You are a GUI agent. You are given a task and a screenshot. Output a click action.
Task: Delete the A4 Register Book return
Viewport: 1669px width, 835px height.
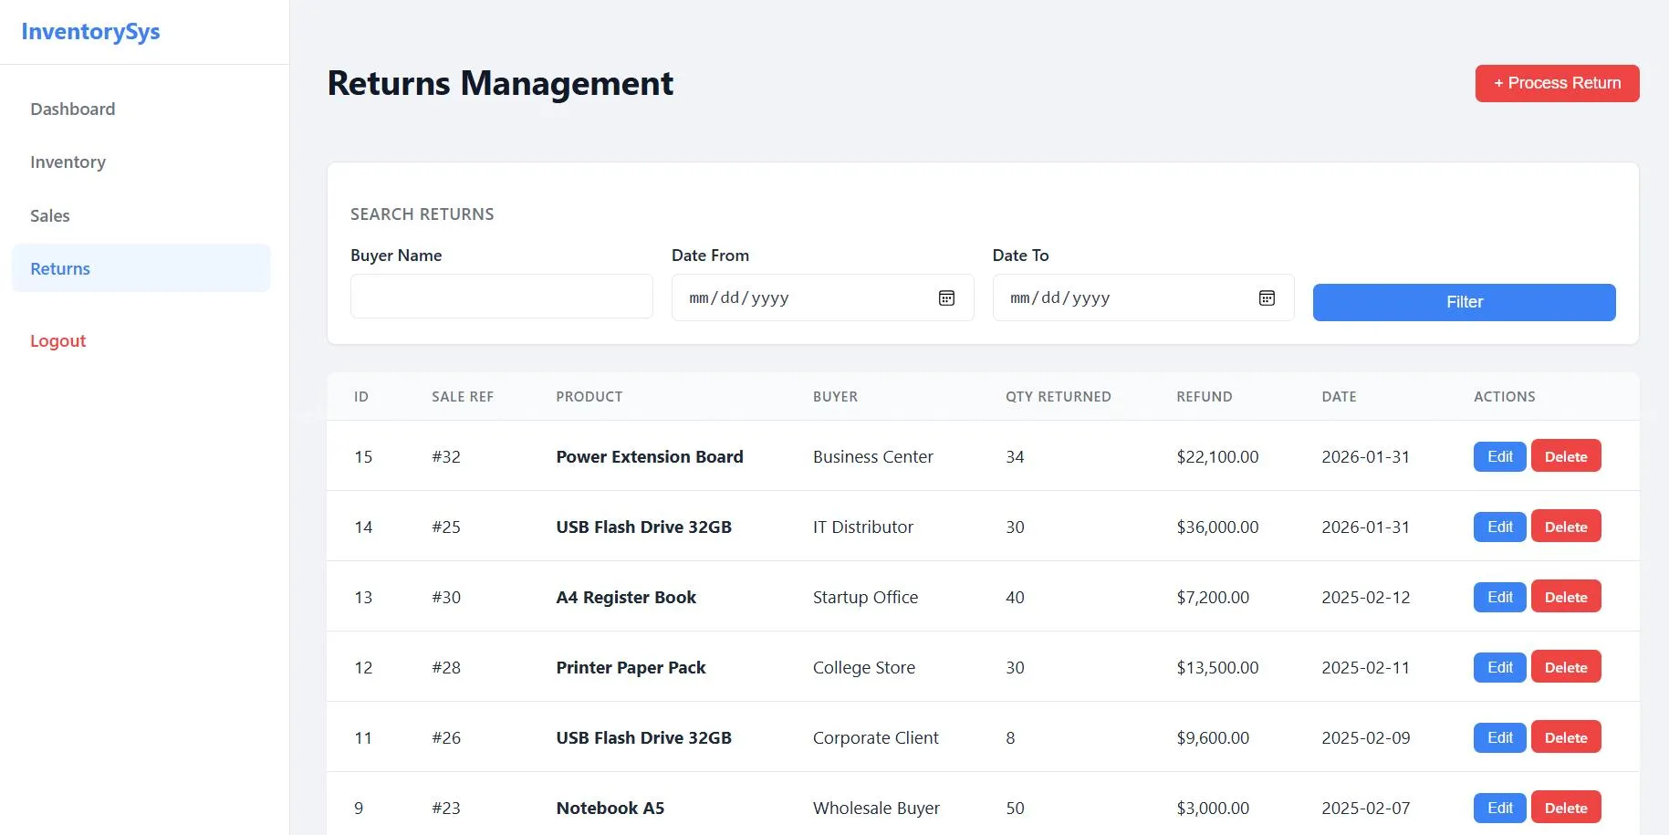[1565, 597]
